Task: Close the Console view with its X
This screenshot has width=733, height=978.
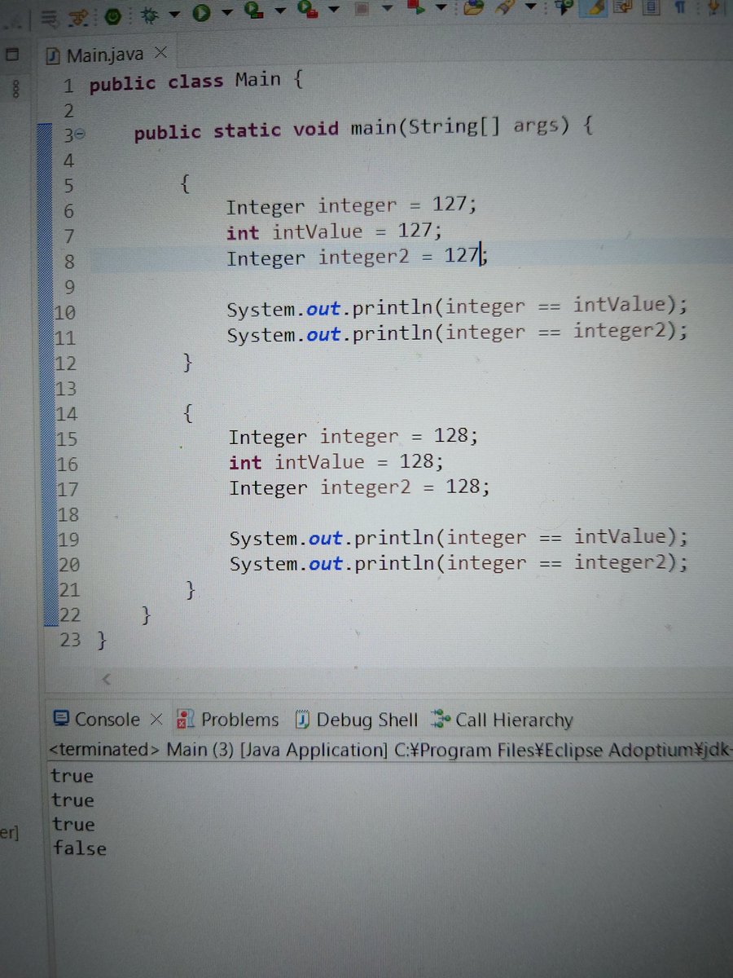Action: 156,719
